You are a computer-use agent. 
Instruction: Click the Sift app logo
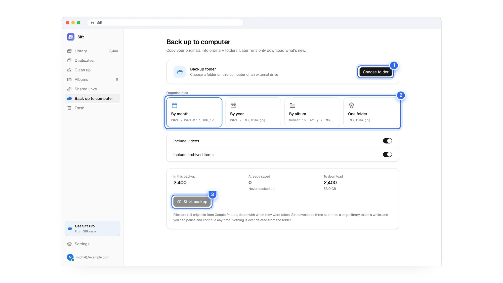coord(71,37)
